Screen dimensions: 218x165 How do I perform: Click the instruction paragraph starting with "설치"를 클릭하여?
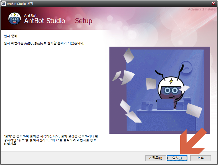click(x=51, y=140)
